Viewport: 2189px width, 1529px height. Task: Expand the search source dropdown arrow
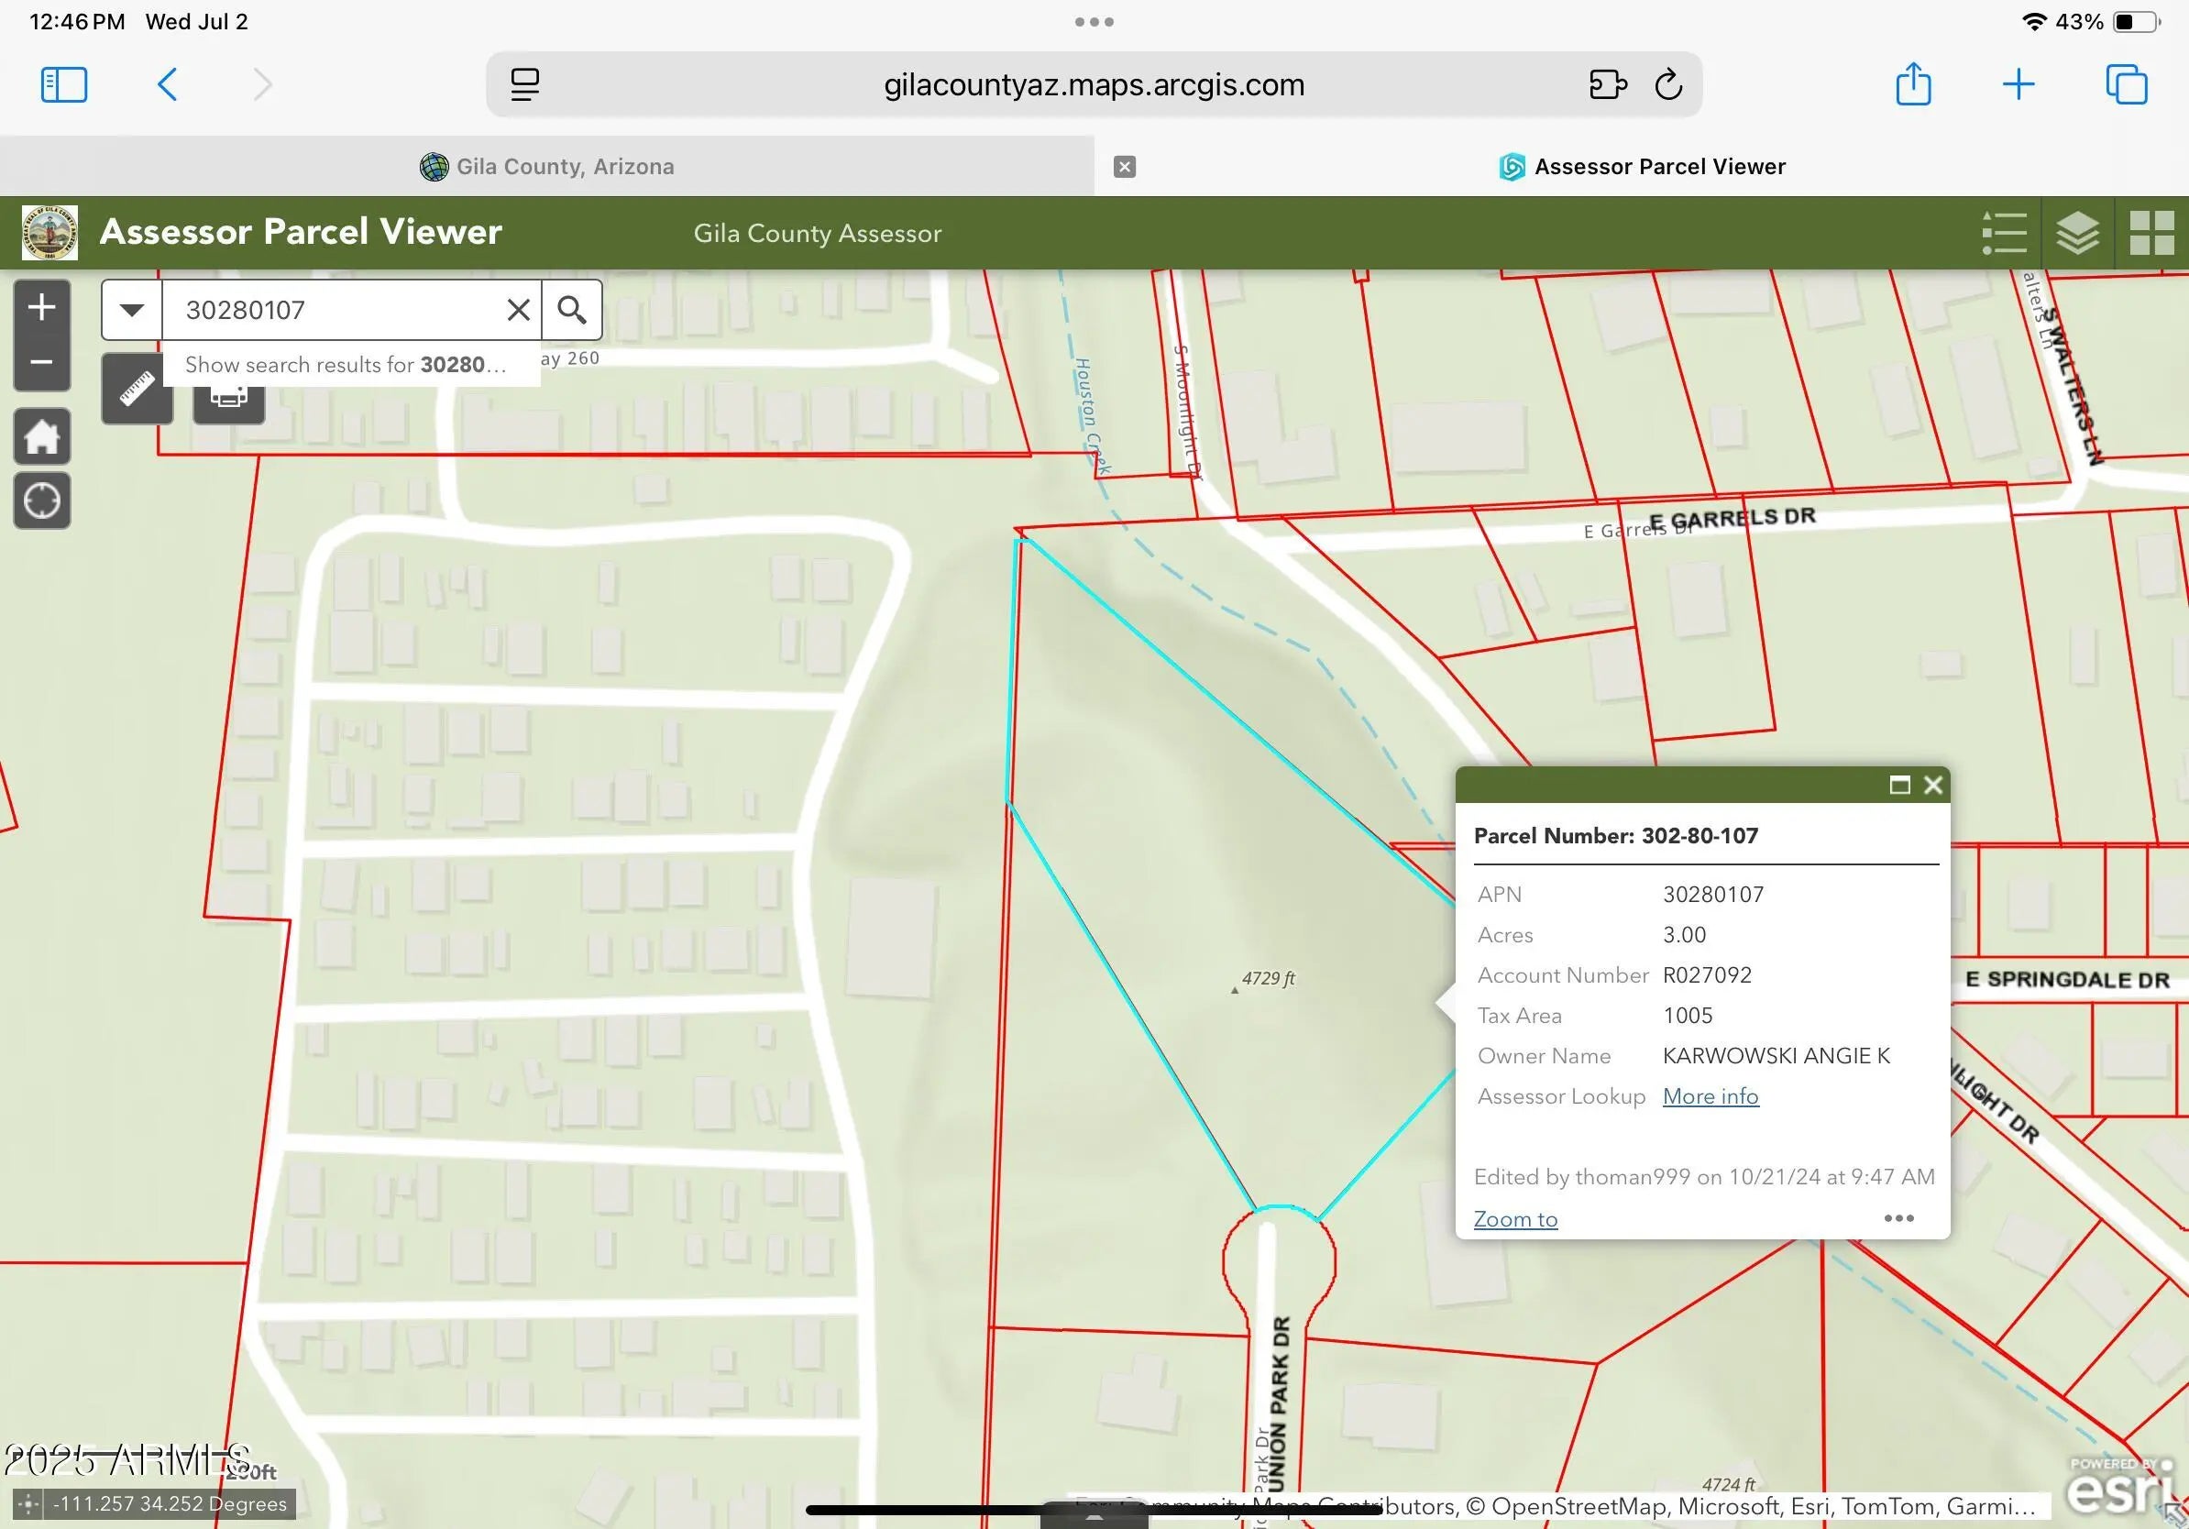[x=132, y=310]
